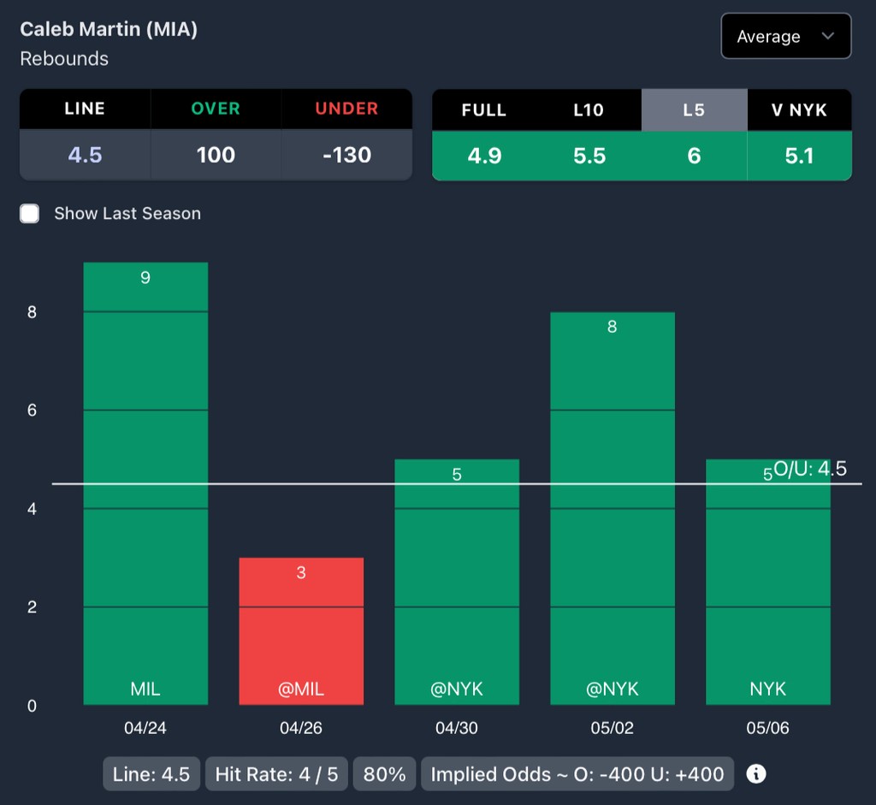Click the OVER odds value 100

click(216, 155)
